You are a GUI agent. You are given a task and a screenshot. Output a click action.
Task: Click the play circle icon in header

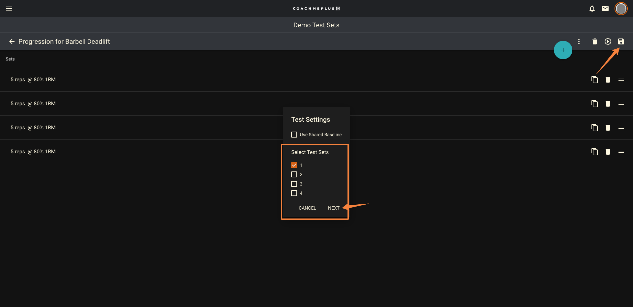[x=608, y=41]
